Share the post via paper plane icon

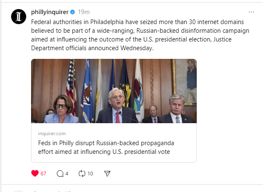107,173
